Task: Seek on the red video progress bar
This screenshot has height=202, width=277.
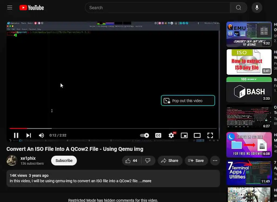Action: click(x=113, y=128)
